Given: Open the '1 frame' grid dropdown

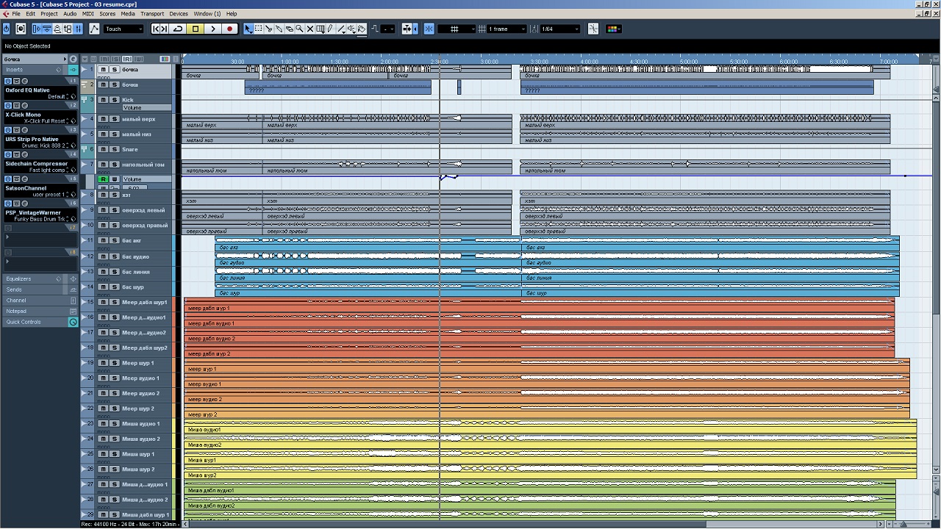Looking at the screenshot, I should 507,29.
